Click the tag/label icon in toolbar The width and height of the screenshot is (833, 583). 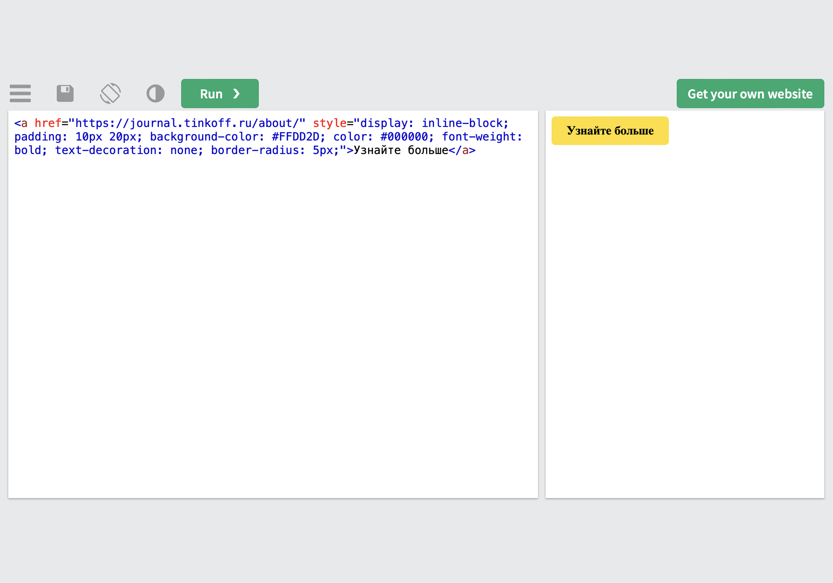(x=111, y=93)
